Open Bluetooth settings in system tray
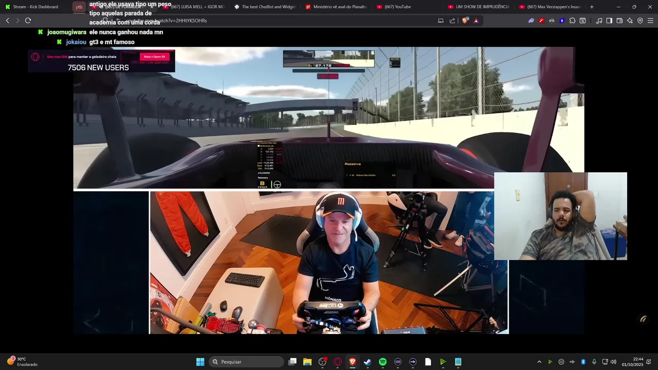658x370 pixels. (x=583, y=362)
